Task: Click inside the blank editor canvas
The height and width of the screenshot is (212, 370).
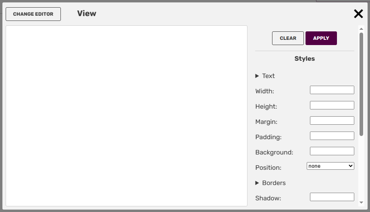Action: pos(127,116)
